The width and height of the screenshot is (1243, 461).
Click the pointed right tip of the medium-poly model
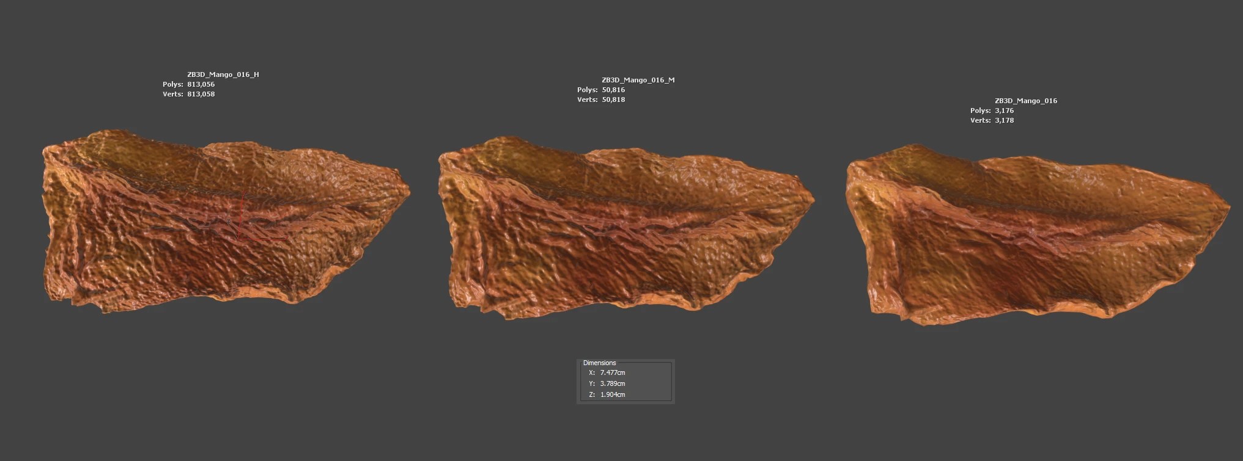pyautogui.click(x=811, y=198)
